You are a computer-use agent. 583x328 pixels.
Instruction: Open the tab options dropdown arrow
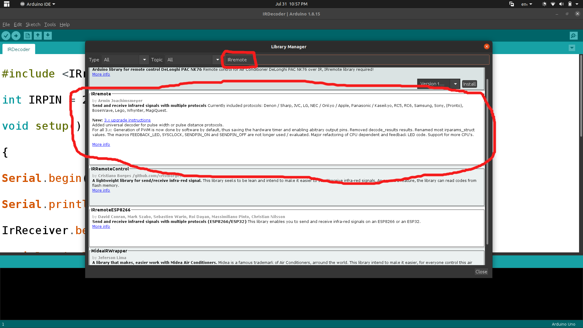point(572,48)
